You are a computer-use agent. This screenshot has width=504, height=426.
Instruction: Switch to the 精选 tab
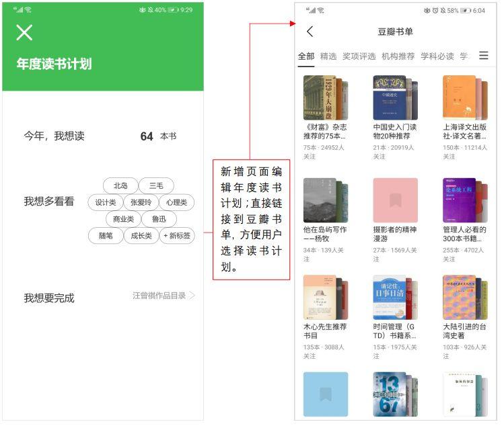tap(328, 56)
